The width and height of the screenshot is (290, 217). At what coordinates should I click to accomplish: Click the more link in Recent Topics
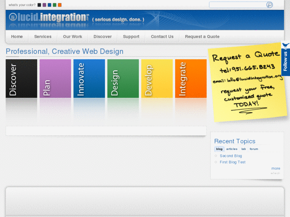(276, 168)
